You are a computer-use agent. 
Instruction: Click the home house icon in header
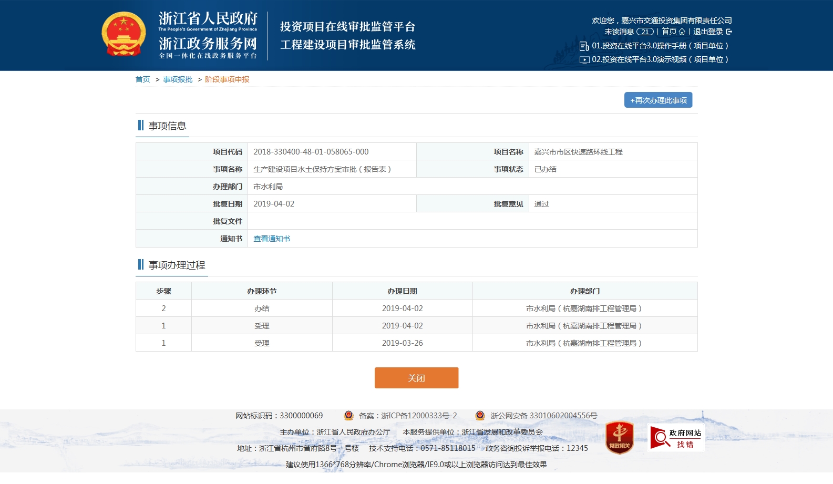coord(682,32)
